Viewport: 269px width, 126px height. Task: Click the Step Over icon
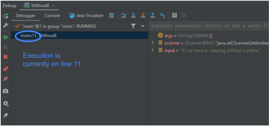[124, 15]
